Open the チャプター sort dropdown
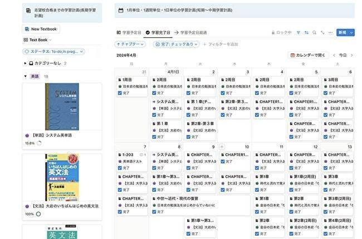This screenshot has width=362, height=239. coord(130,44)
